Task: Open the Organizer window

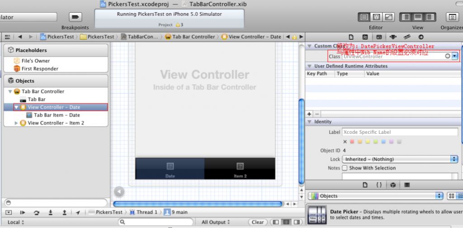Action: [452, 17]
